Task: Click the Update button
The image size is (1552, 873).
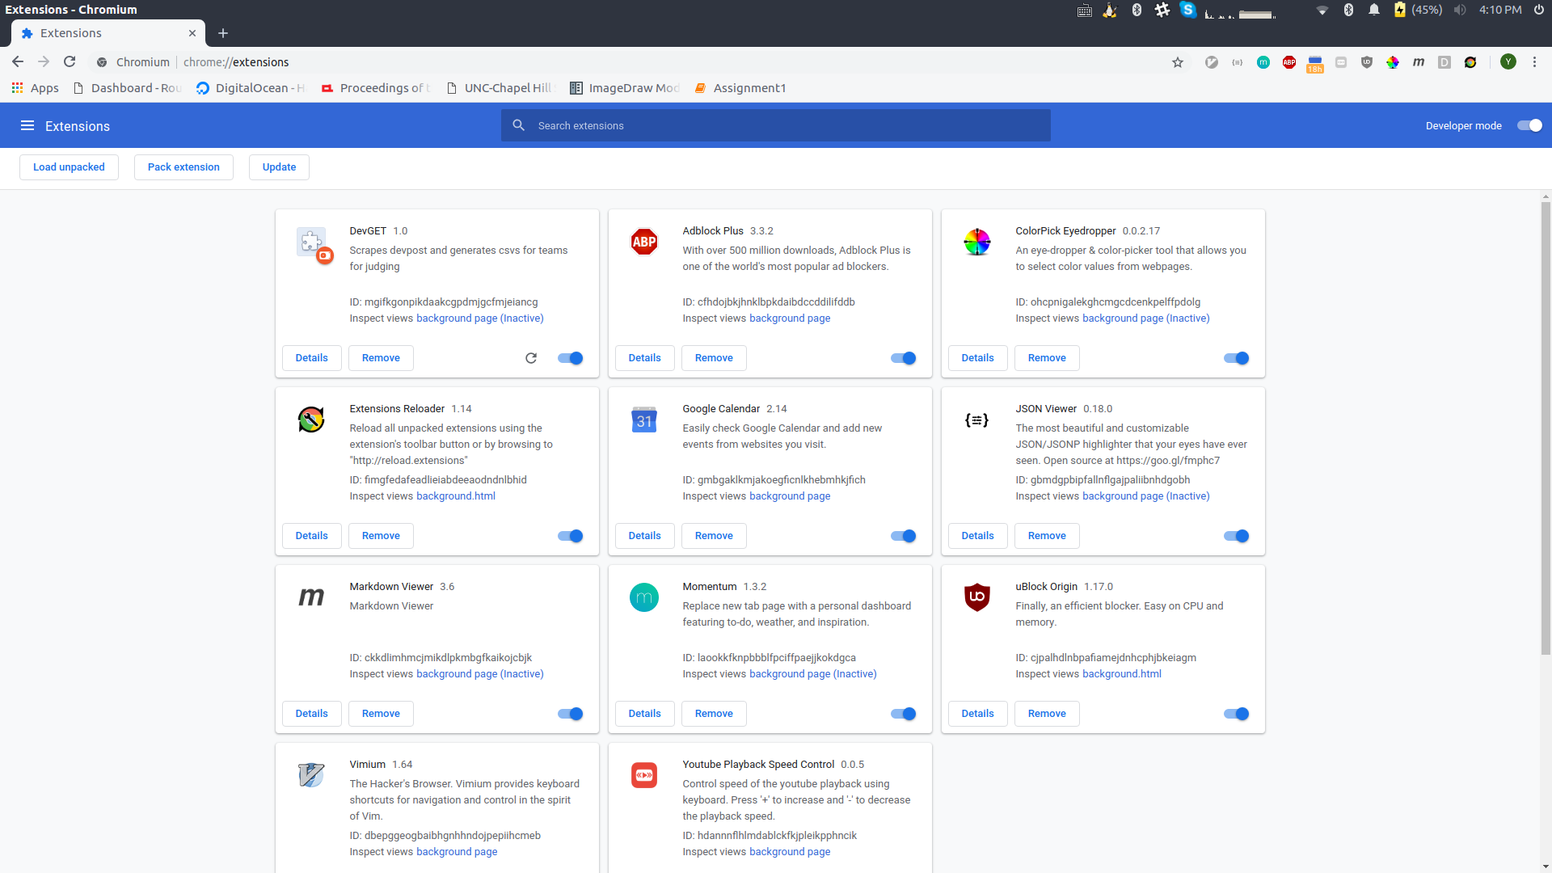Action: [x=279, y=167]
